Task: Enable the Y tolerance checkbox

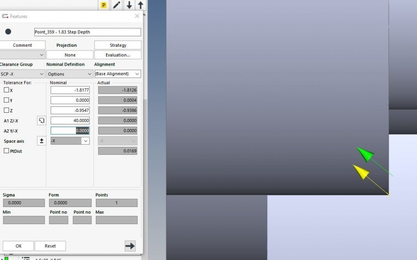Action: pos(6,100)
